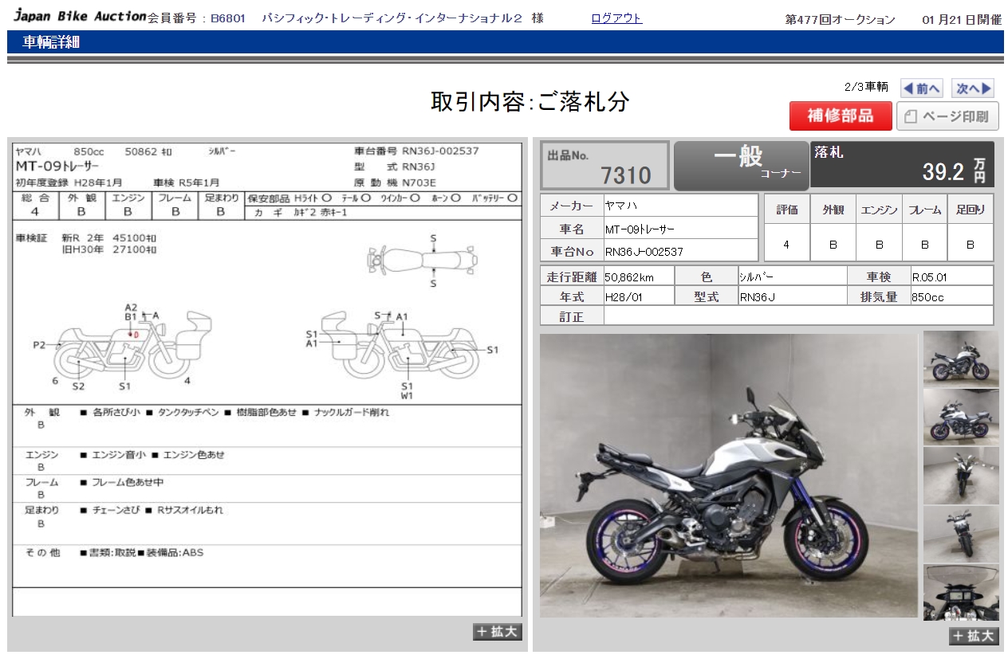Viewport: 1008px width, 655px height.
Task: Go to next vehicle with 次へ arrow
Action: click(974, 88)
